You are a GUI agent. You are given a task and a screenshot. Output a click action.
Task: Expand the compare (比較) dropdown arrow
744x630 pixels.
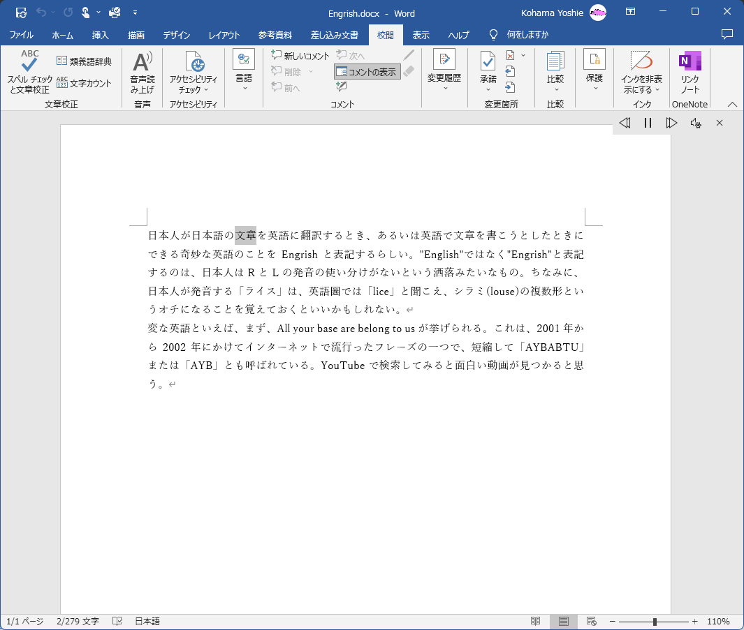coord(556,89)
